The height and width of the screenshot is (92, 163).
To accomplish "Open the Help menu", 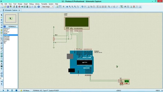I will click(x=57, y=4).
